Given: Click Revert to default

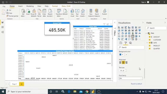Looking at the screenshot, I should tap(136, 84).
